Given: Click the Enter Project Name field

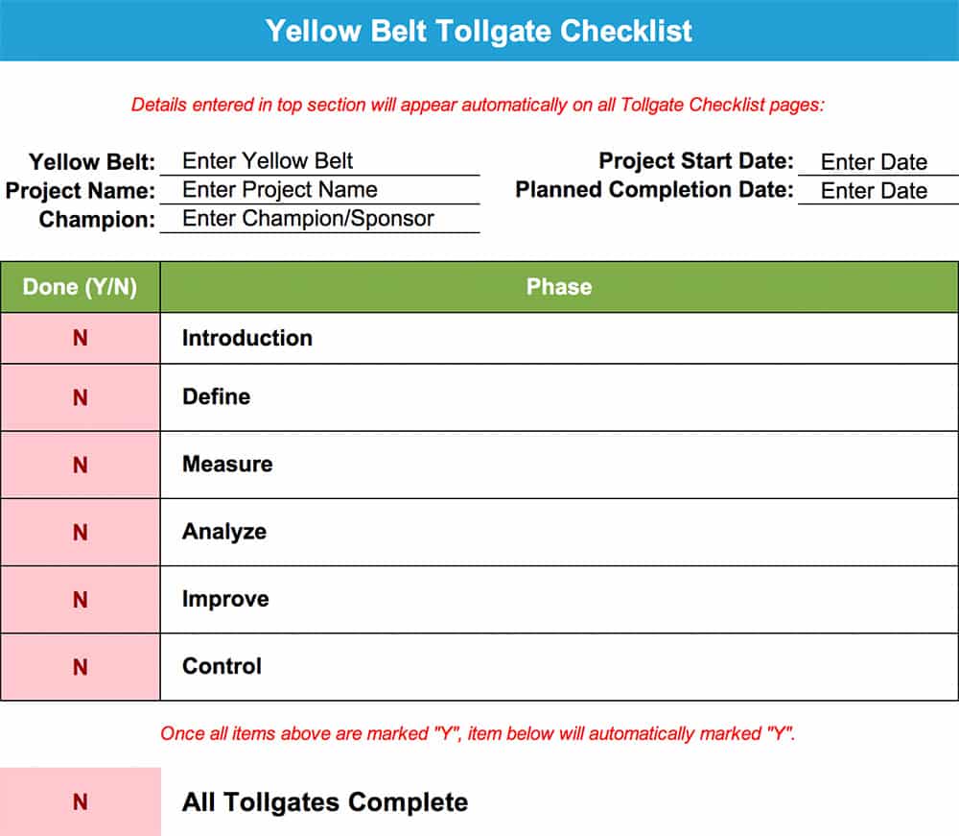Looking at the screenshot, I should pos(320,190).
